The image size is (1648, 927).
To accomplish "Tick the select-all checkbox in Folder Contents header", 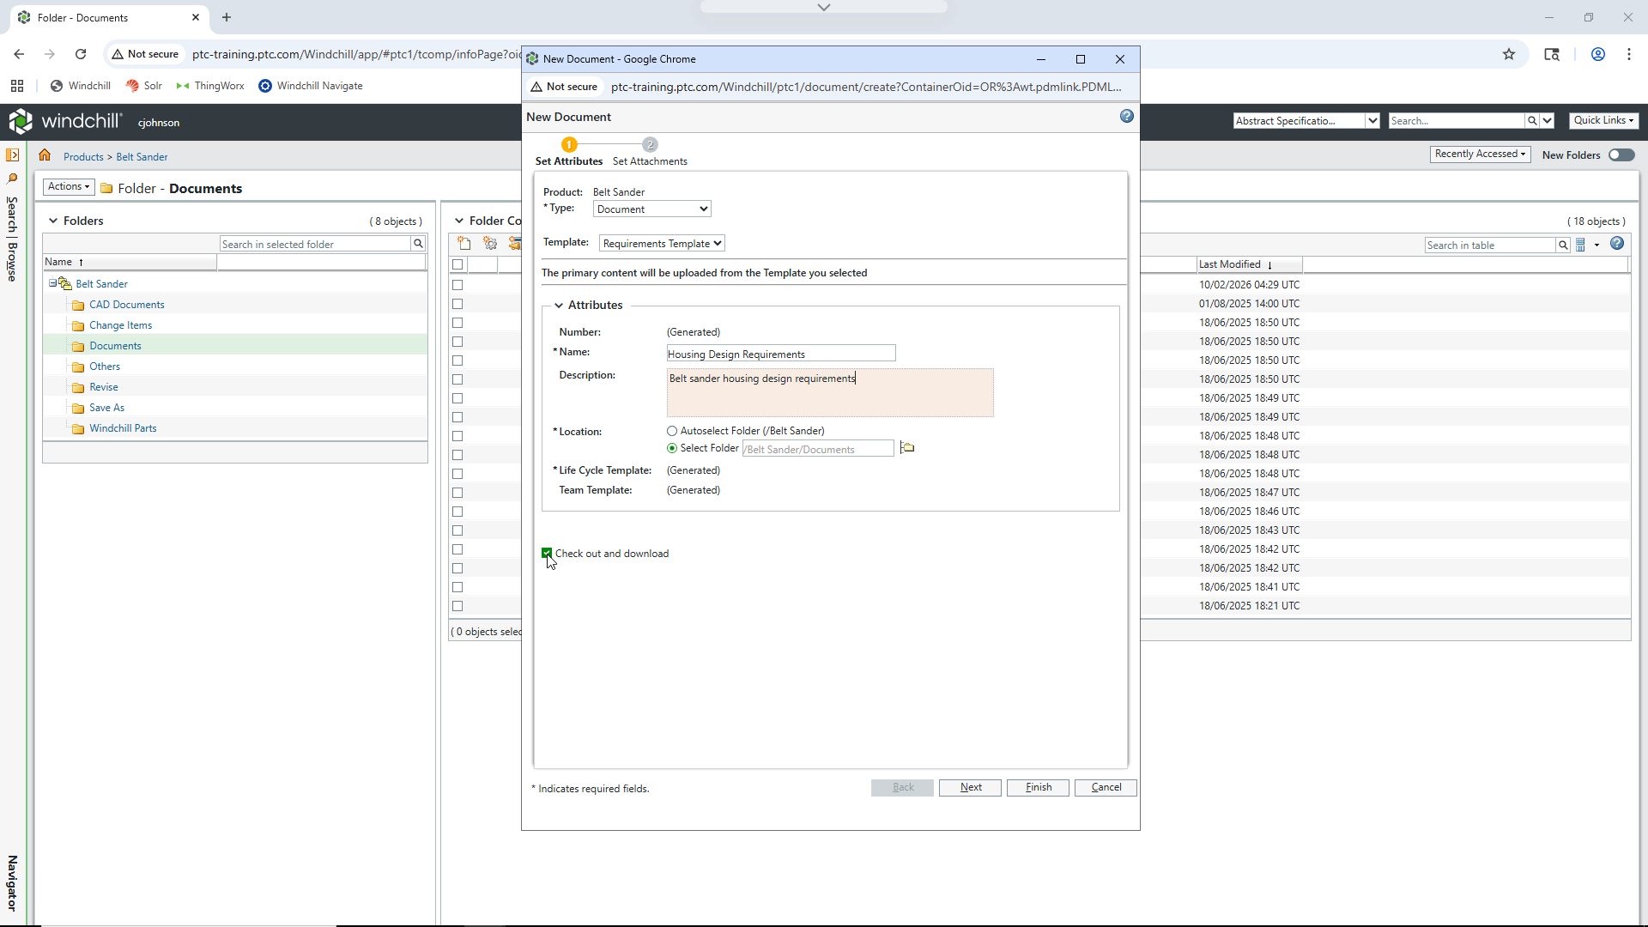I will coord(457,264).
